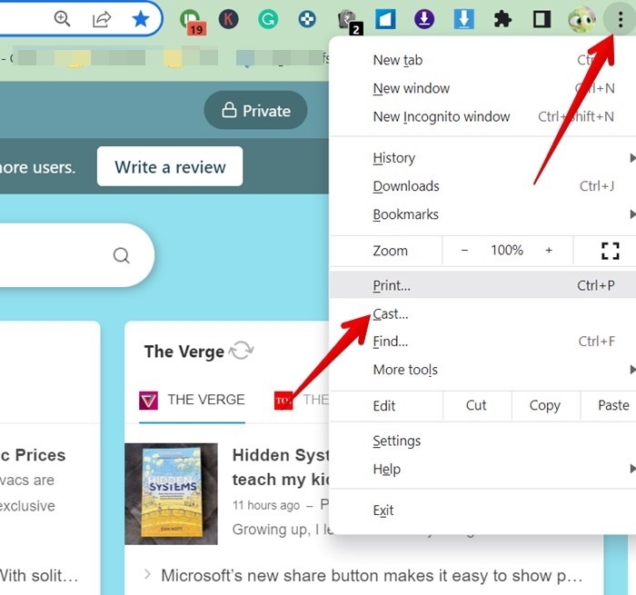636x595 pixels.
Task: Open Settings from the menu
Action: coord(482,441)
